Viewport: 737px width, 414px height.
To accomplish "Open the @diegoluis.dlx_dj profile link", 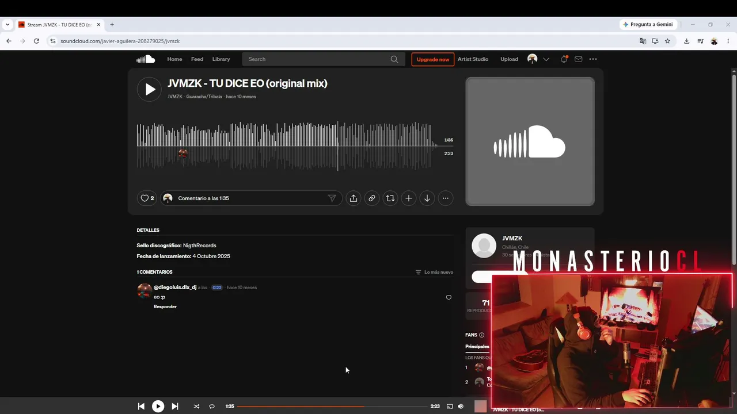I will pos(175,287).
